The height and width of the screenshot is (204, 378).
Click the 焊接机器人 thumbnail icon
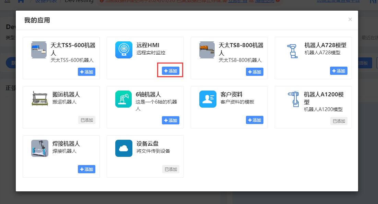click(x=39, y=148)
